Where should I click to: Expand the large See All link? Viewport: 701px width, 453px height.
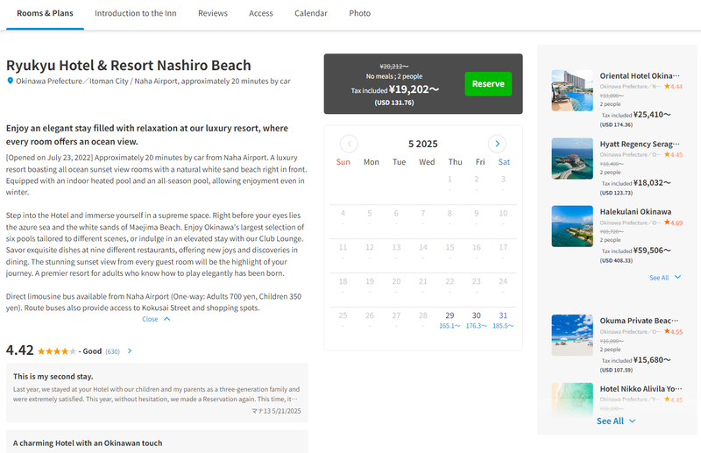click(x=610, y=421)
